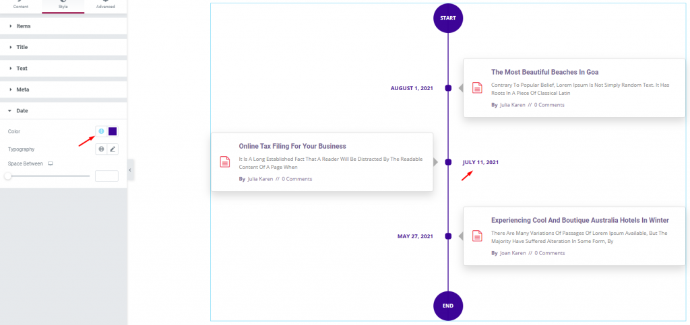Switch to the Content tab

(21, 5)
